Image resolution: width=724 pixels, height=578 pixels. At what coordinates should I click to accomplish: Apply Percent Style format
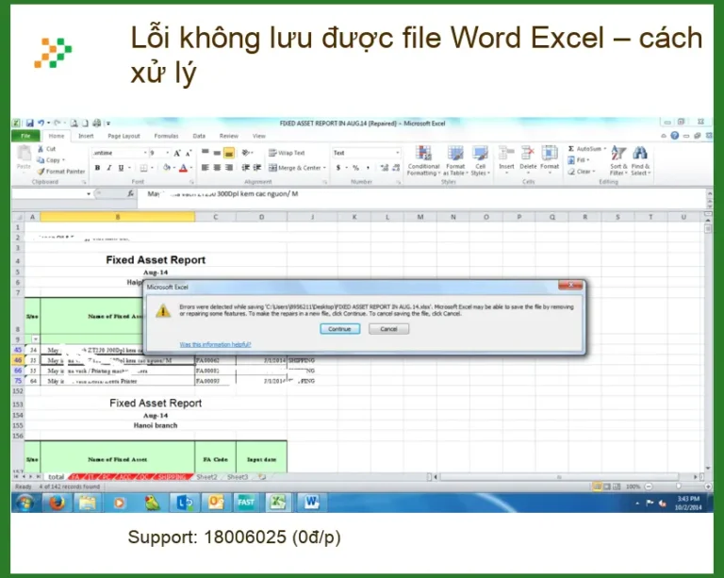click(x=355, y=168)
